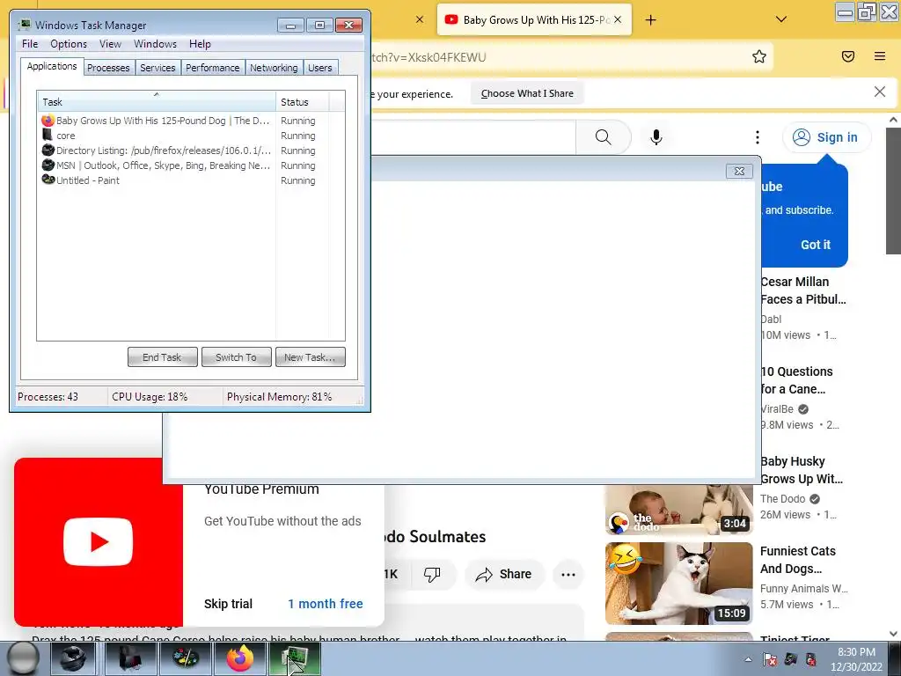Switch to the Networking tab
Viewport: 901px width, 676px height.
tap(274, 68)
